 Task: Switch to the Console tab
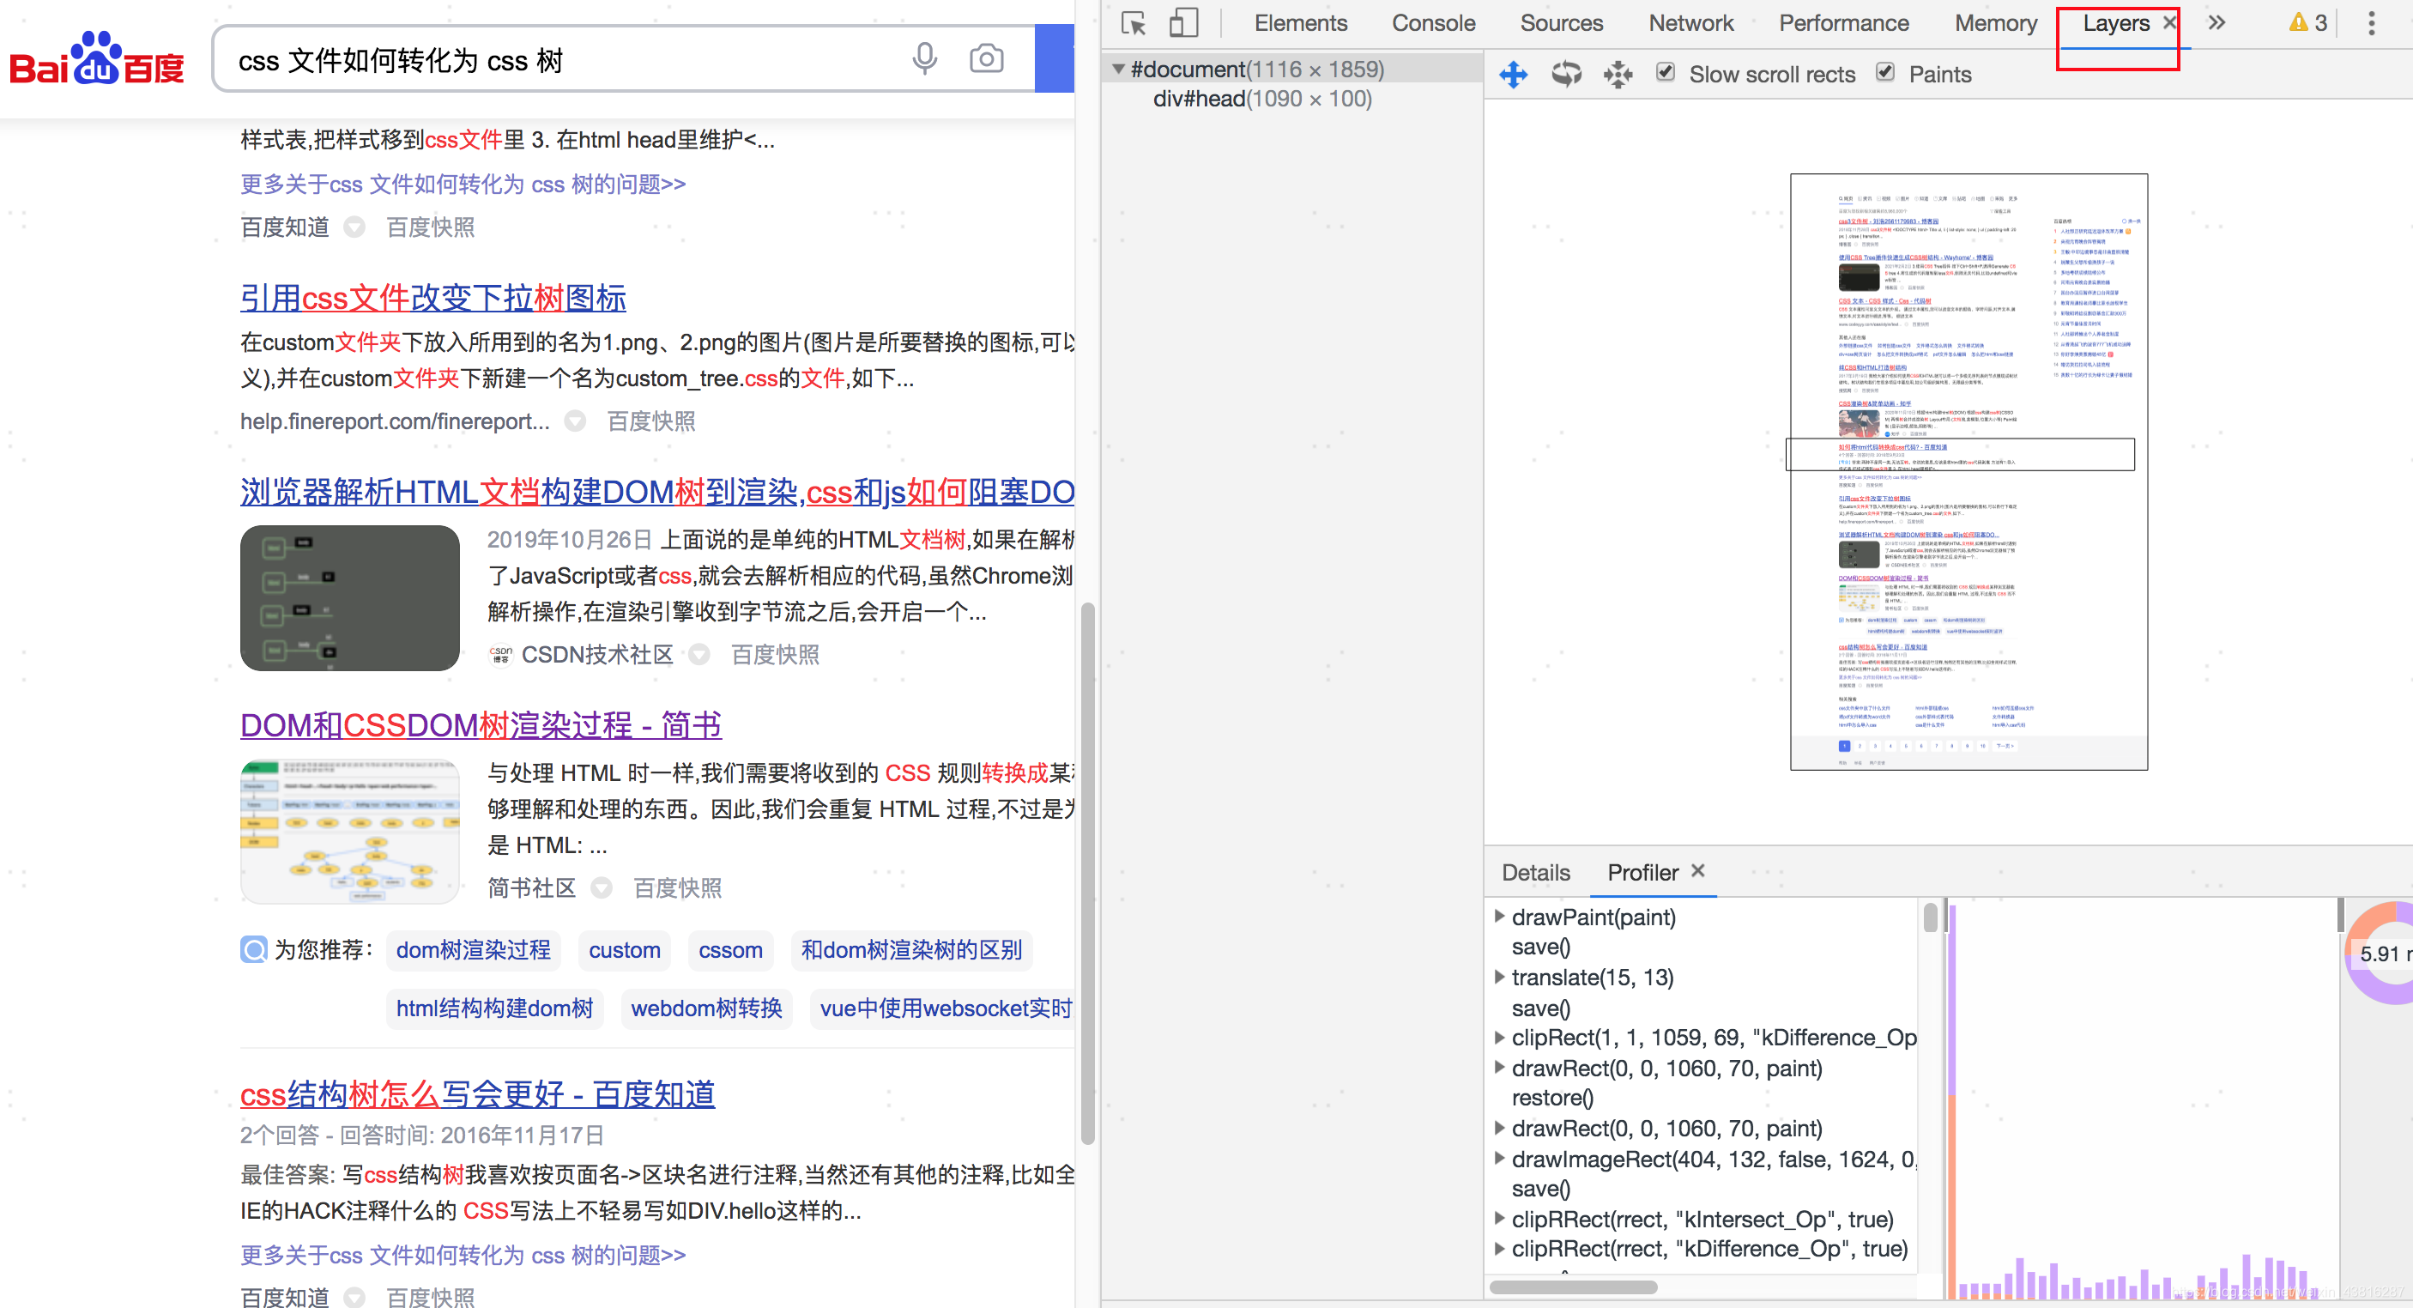tap(1433, 22)
